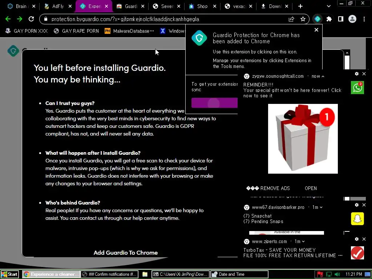This screenshot has width=372, height=279.
Task: Click the Snapchat ghost icon
Action: click(357, 218)
